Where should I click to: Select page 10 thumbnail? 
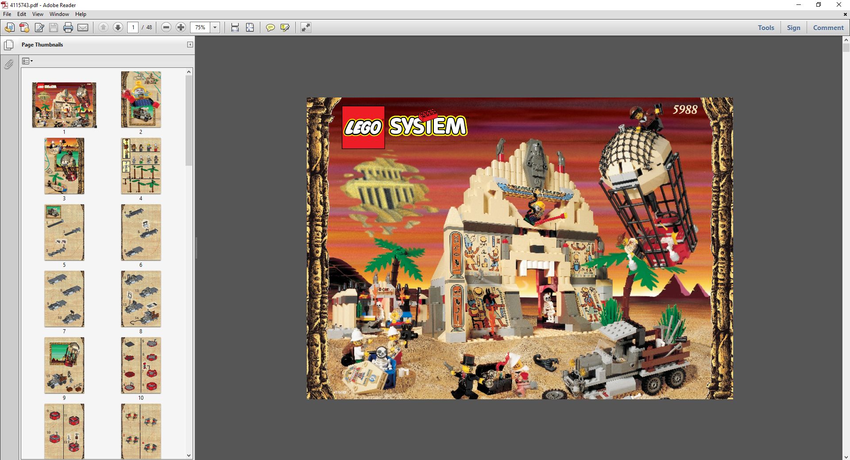point(141,366)
